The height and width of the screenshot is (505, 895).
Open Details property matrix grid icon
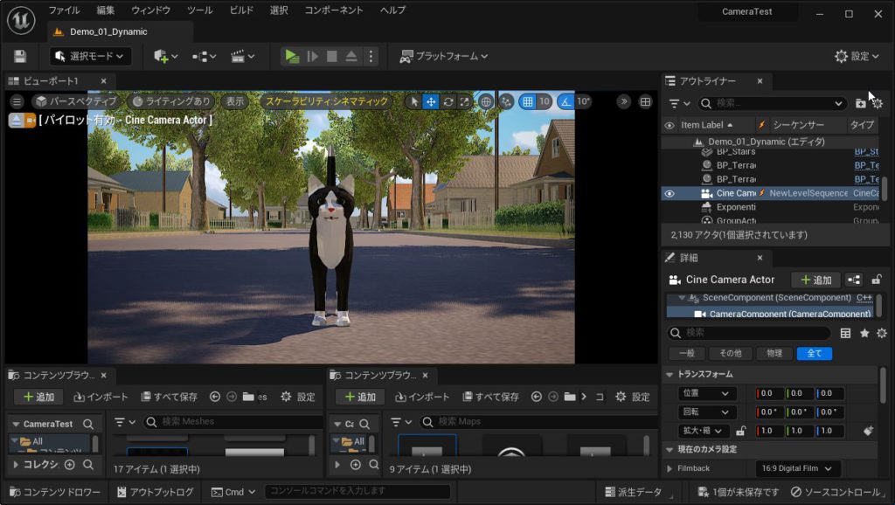coord(845,333)
